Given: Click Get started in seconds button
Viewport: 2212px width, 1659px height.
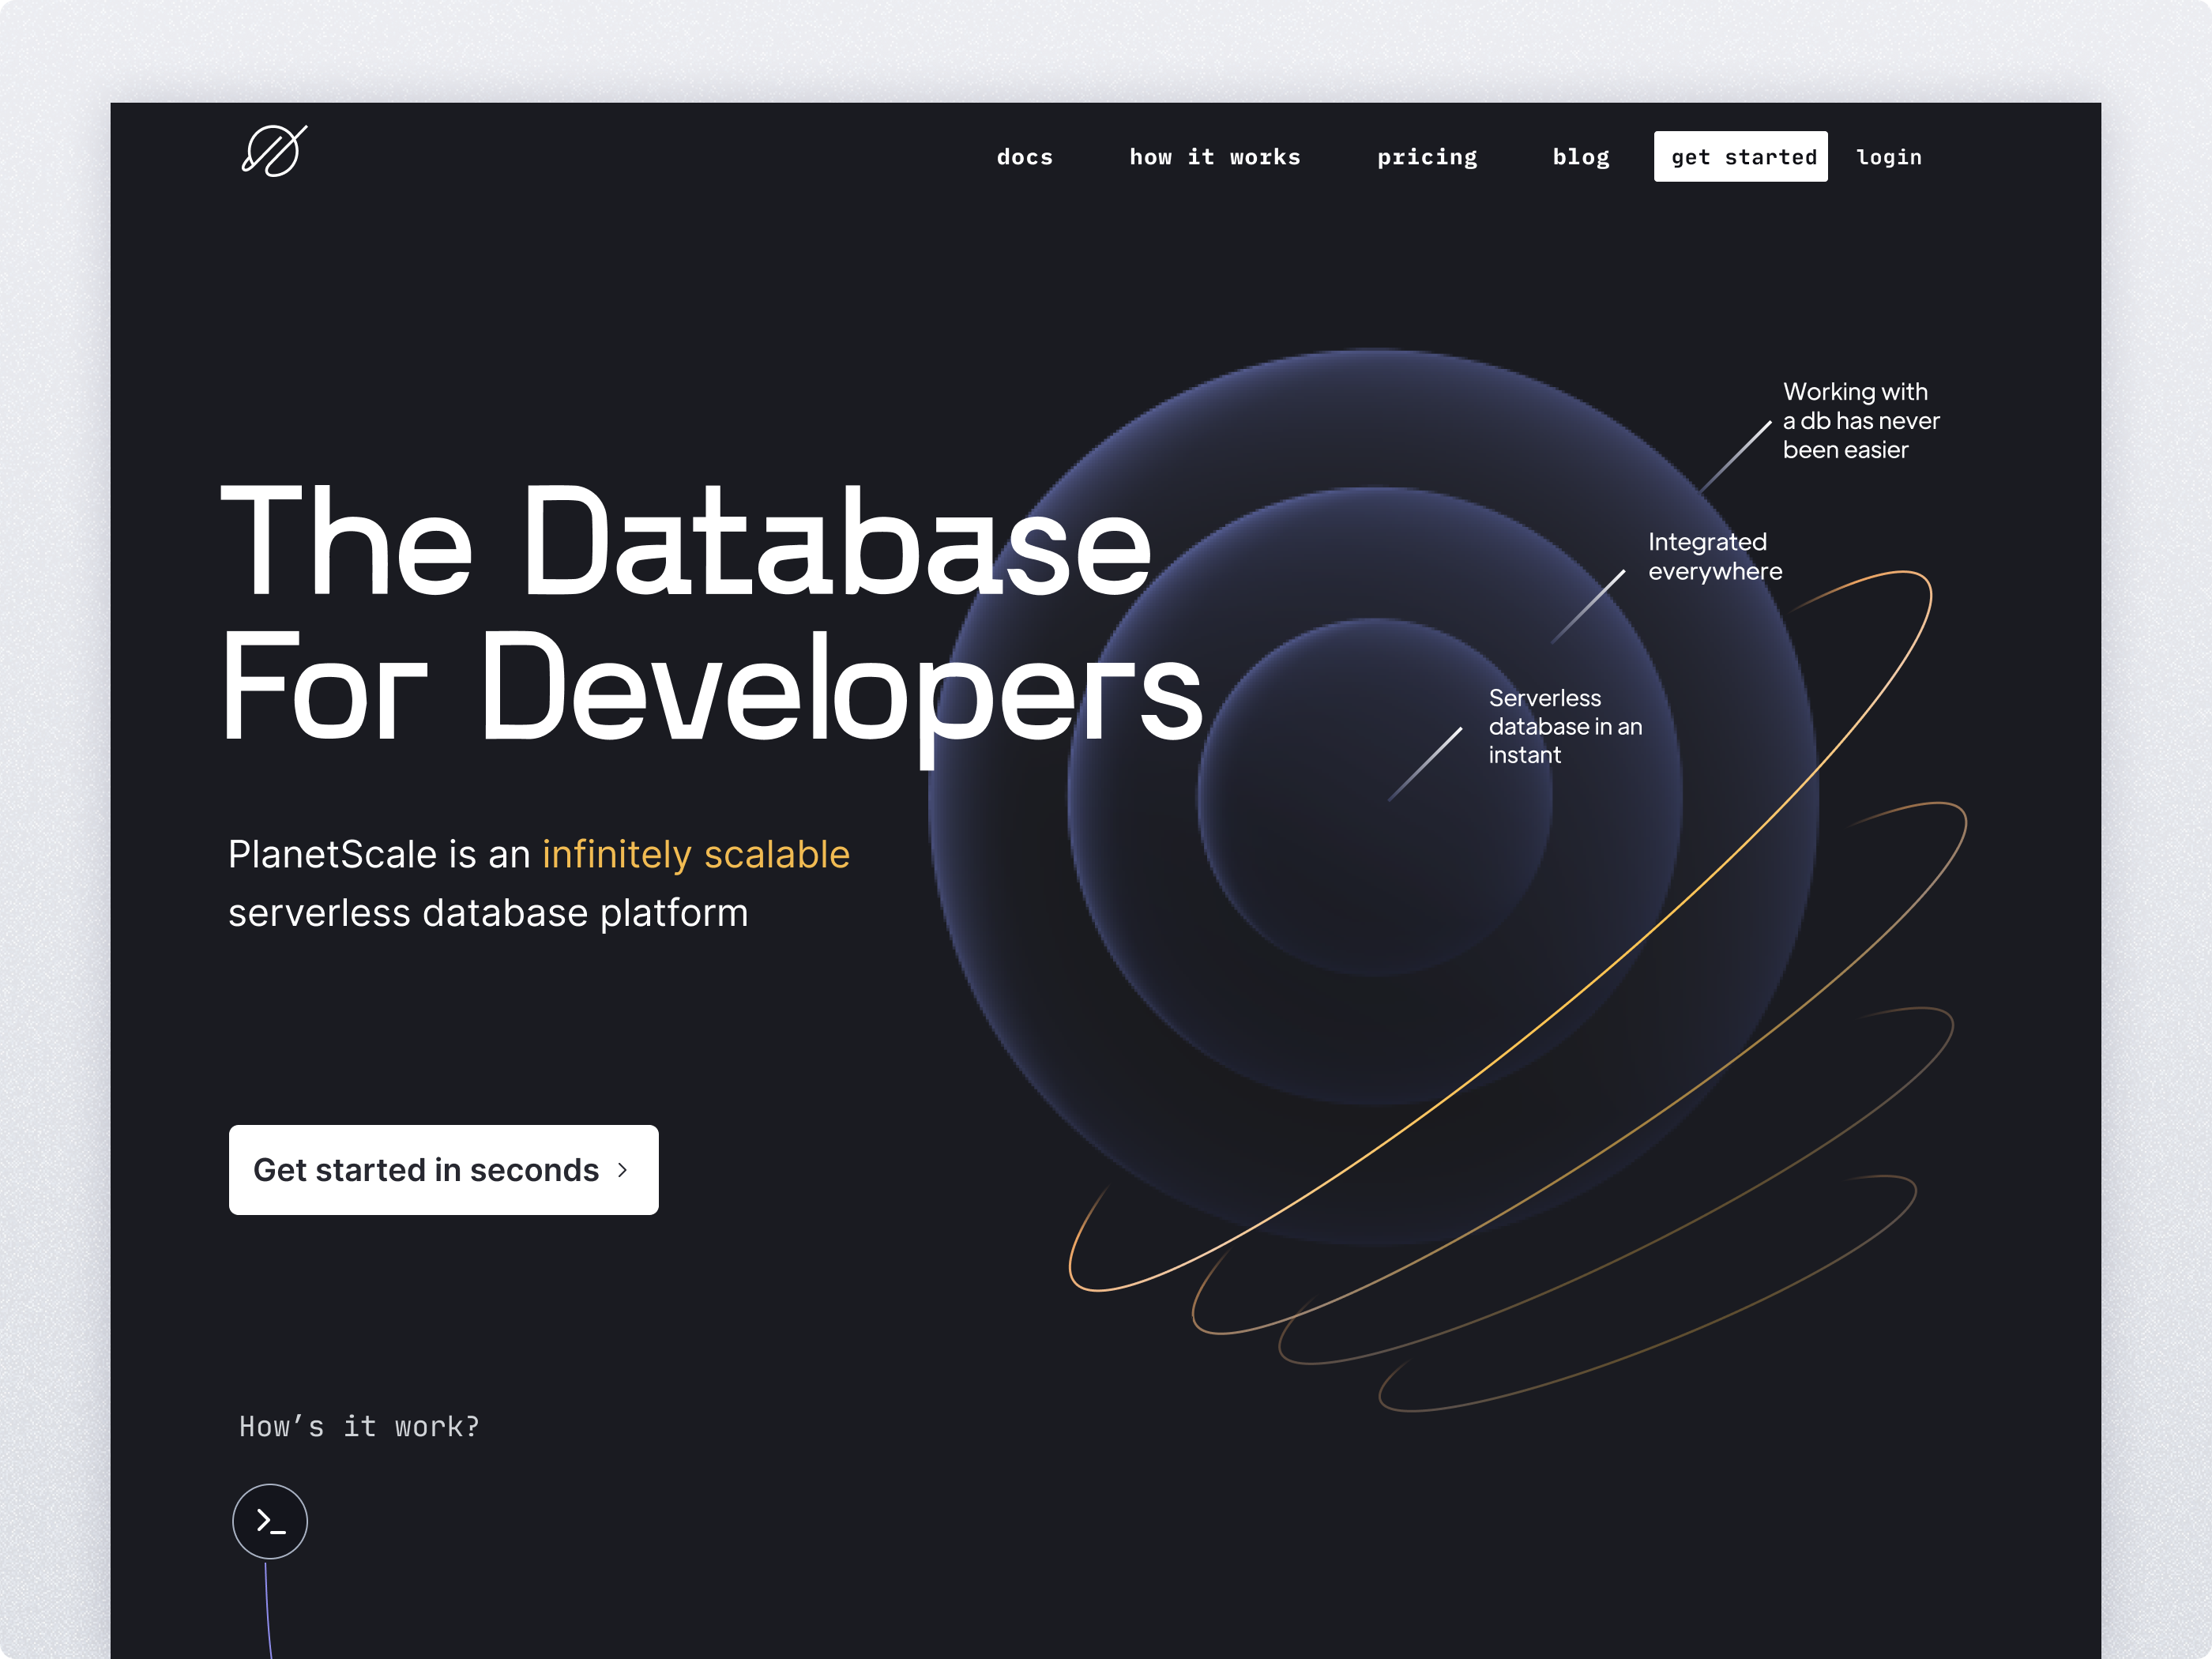Looking at the screenshot, I should (443, 1169).
